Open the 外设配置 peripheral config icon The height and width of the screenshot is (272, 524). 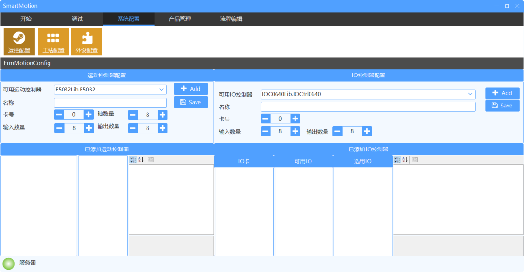(x=86, y=42)
